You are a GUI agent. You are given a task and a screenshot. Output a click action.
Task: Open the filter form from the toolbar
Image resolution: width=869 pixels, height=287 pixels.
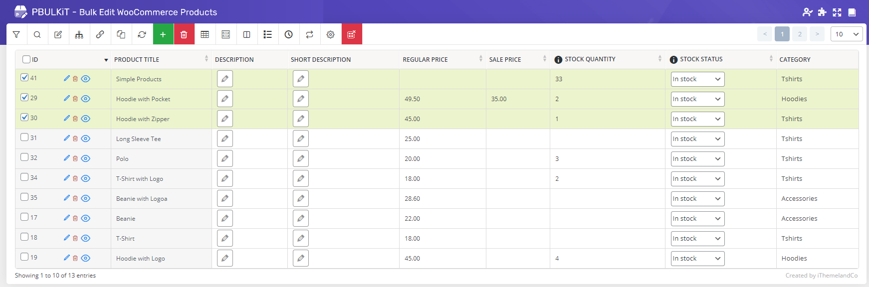point(16,34)
